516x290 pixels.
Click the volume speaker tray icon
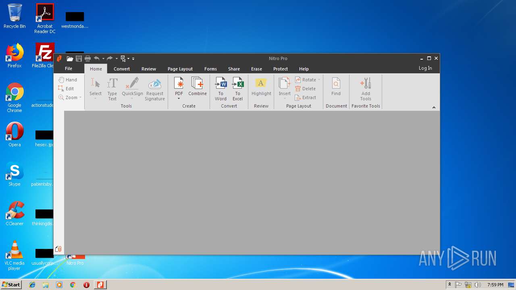(x=478, y=285)
